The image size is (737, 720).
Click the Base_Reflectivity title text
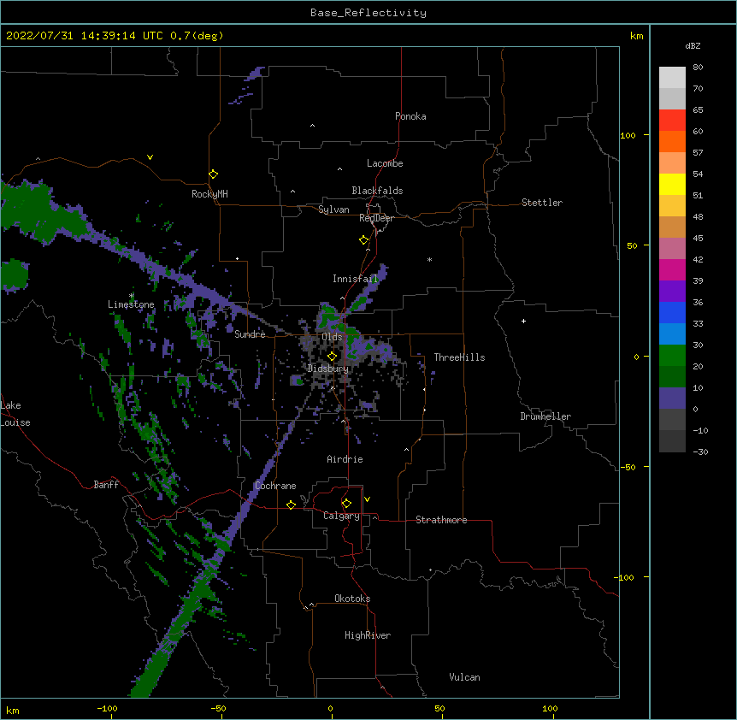[x=368, y=13]
